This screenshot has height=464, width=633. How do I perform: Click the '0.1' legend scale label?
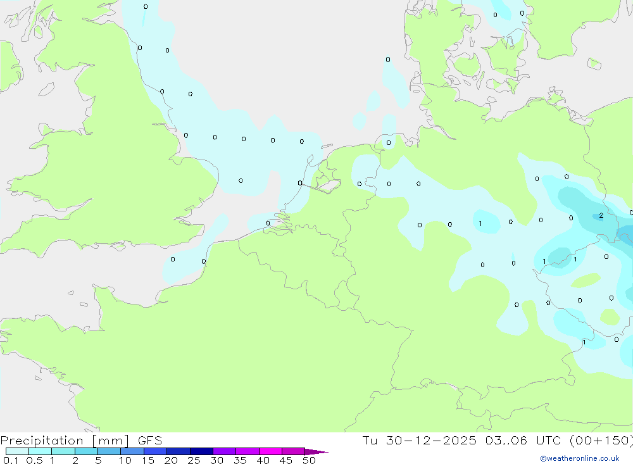11,460
